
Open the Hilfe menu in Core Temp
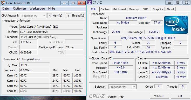tap(51, 9)
